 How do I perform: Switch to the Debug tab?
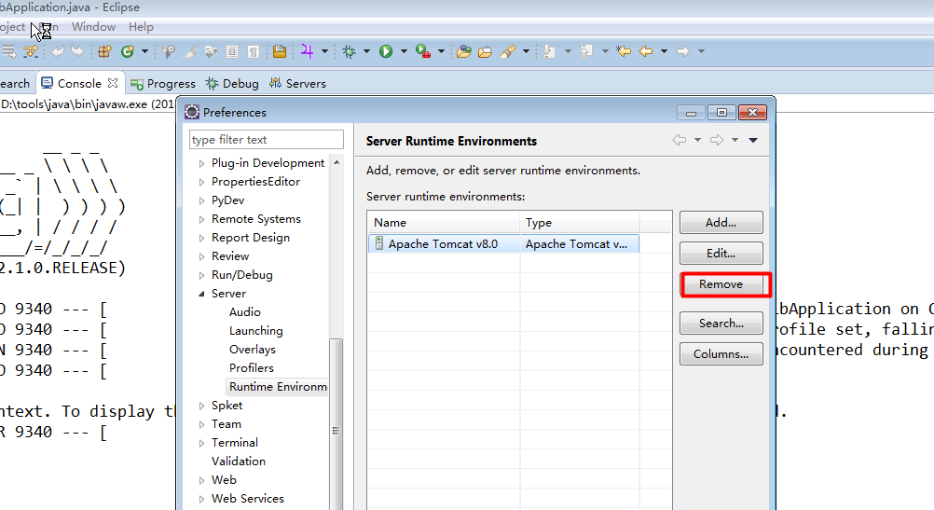point(232,83)
